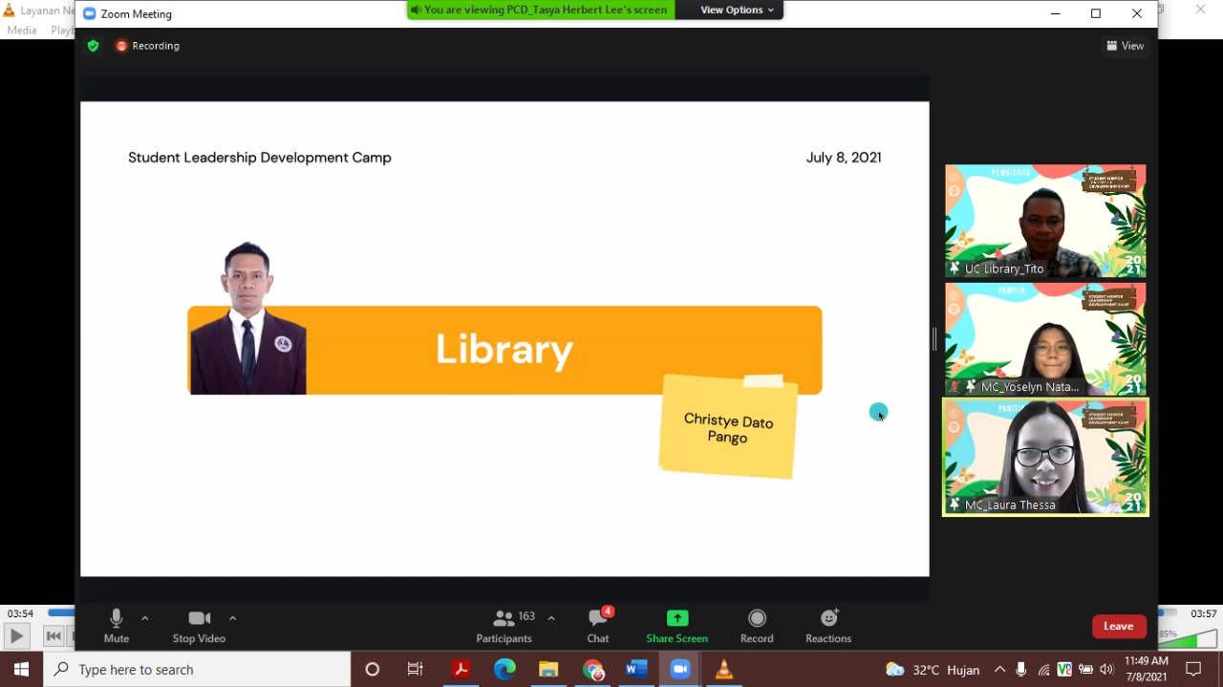Start recording with the Record icon
Viewport: 1223px width, 687px height.
(757, 619)
